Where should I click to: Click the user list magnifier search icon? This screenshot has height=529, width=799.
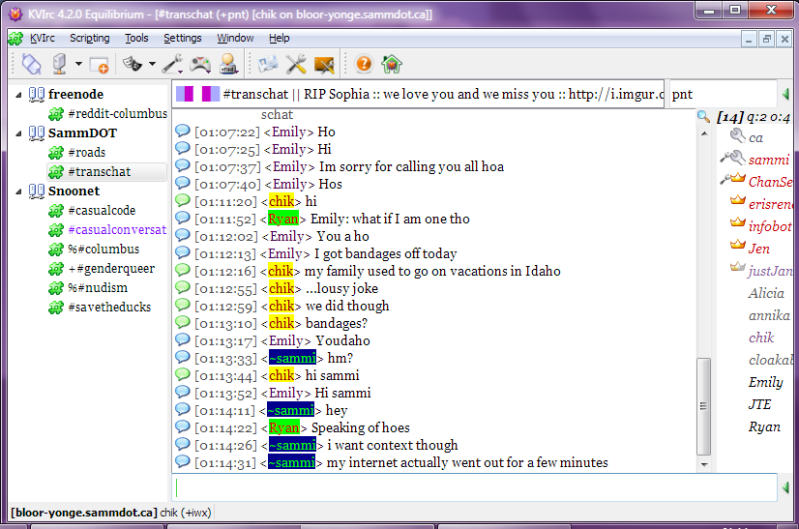[703, 117]
